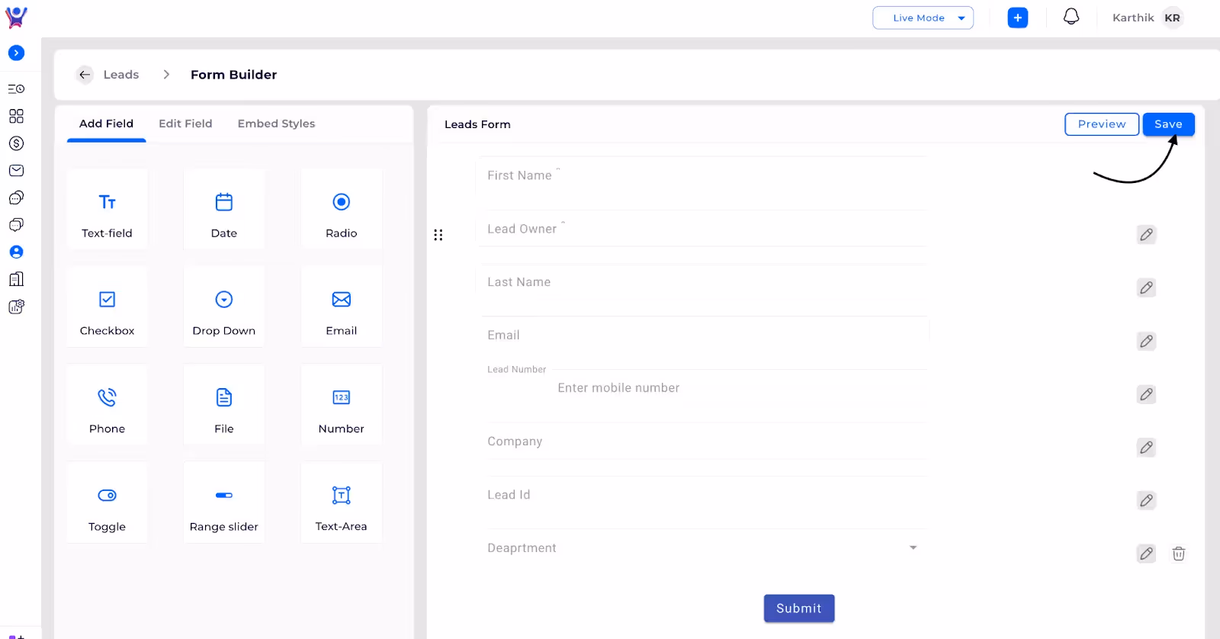Viewport: 1220px width, 639px height.
Task: Go back using the left arrow button
Action: [85, 75]
